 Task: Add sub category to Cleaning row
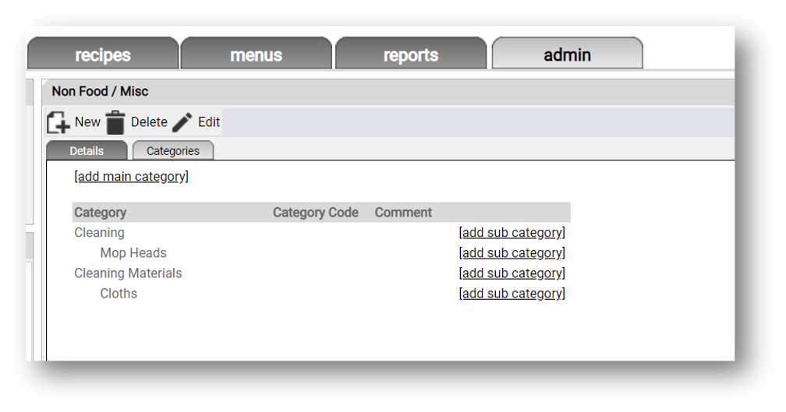click(512, 233)
